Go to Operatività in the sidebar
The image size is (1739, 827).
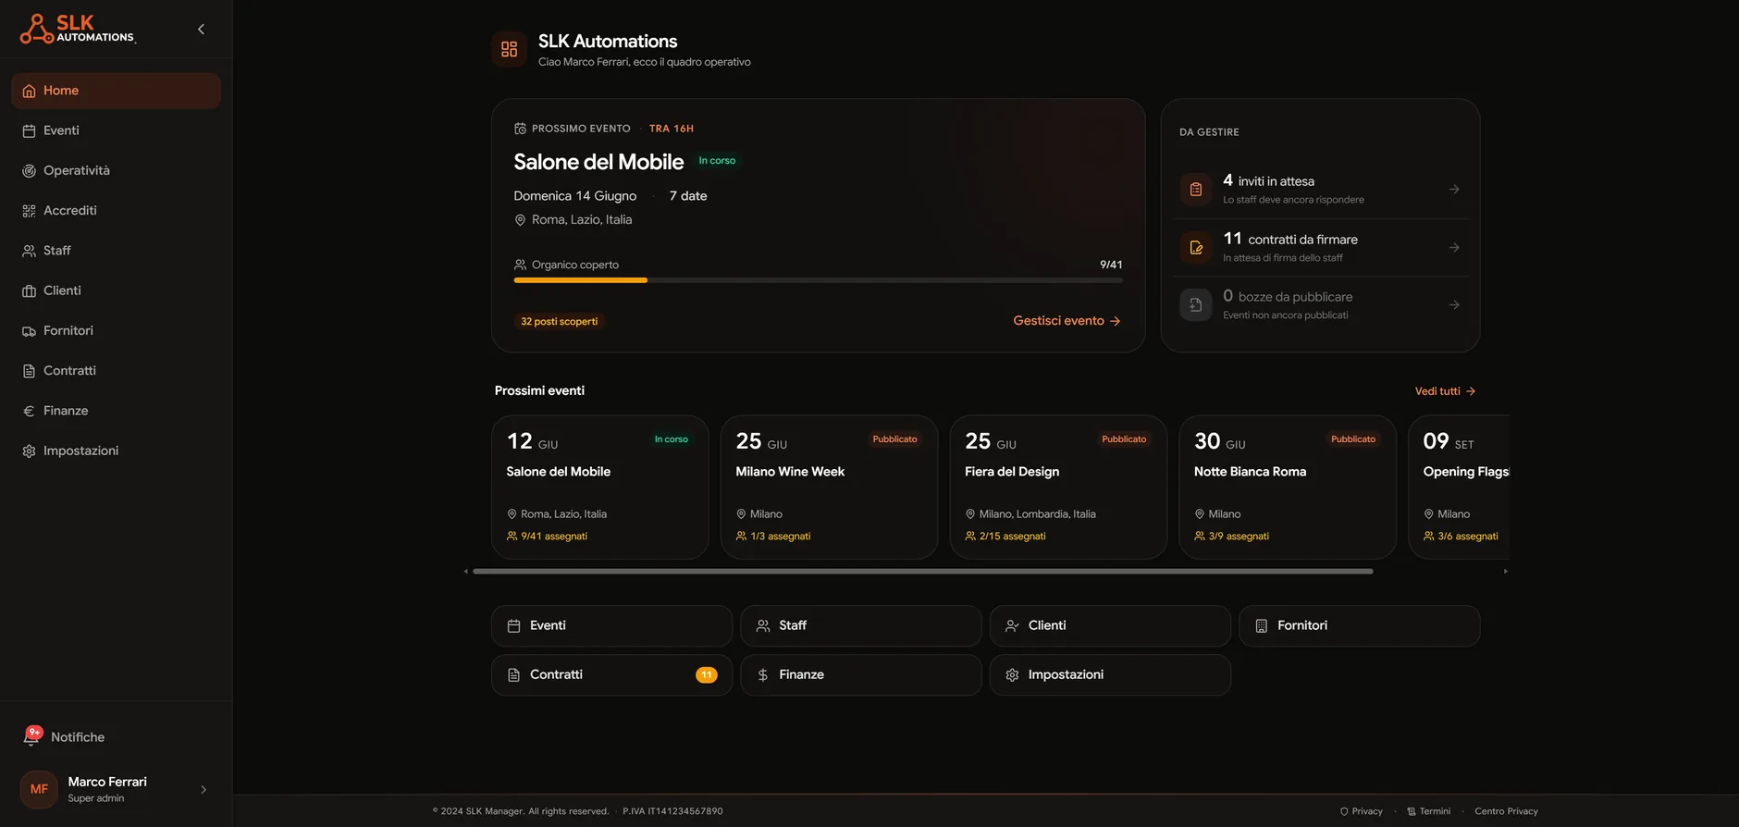tap(116, 170)
